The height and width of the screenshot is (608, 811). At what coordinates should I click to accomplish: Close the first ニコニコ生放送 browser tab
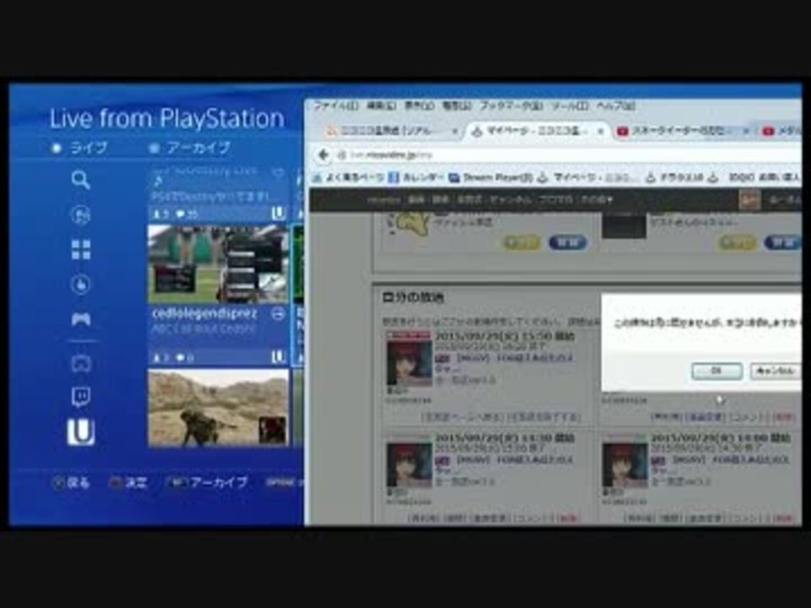pyautogui.click(x=454, y=132)
